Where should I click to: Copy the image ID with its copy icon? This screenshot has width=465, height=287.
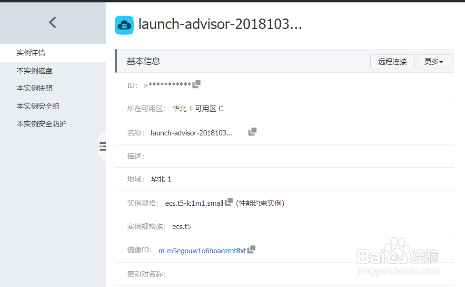252,249
